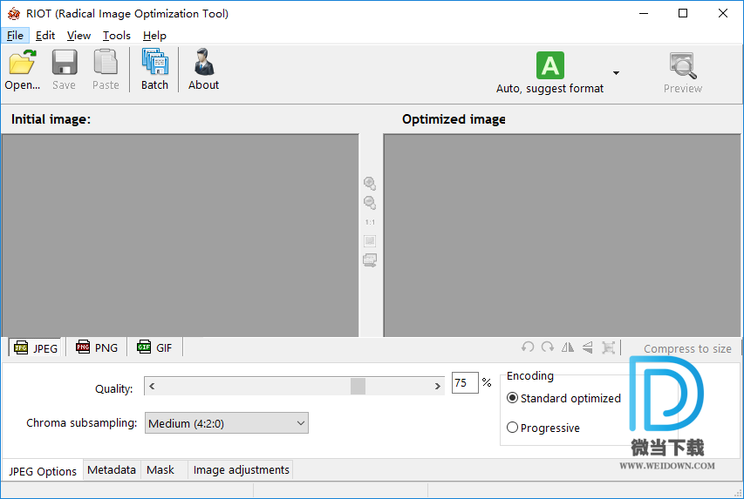Image resolution: width=744 pixels, height=499 pixels.
Task: Zoom in using the magnifier plus icon
Action: [370, 184]
